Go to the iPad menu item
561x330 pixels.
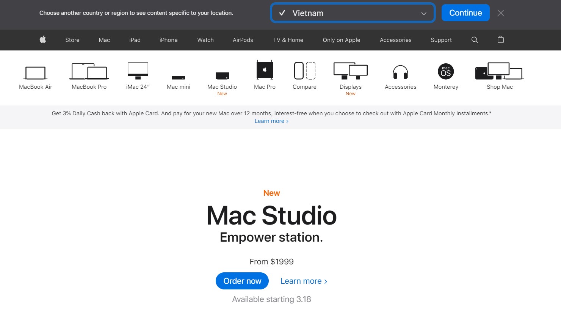click(x=135, y=40)
